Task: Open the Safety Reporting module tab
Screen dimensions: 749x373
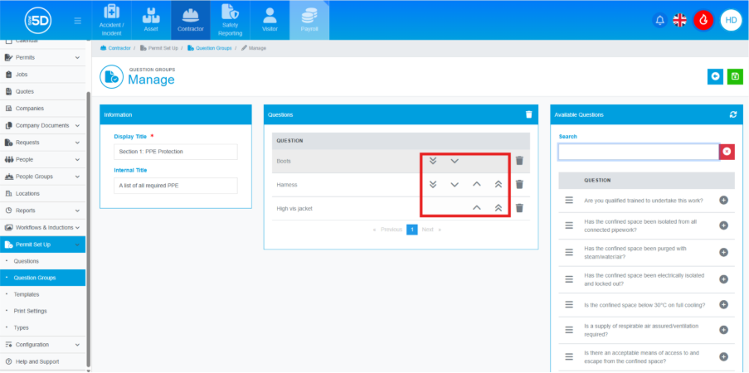Action: (230, 21)
